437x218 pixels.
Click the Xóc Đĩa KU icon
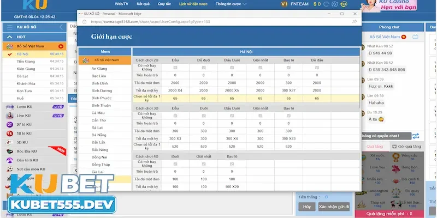point(9,150)
